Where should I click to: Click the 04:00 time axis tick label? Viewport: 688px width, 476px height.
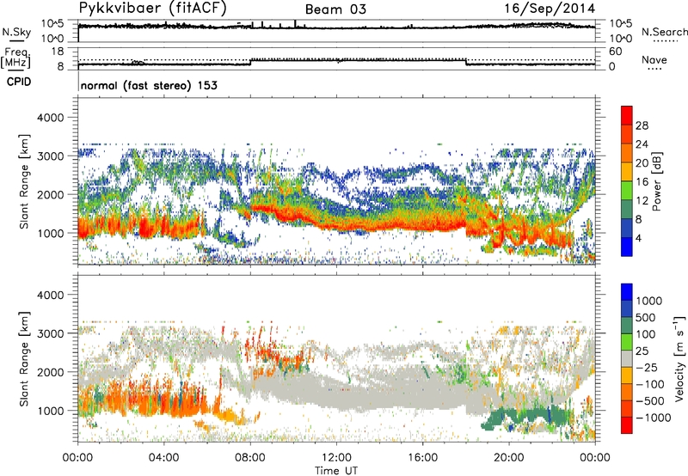click(x=164, y=458)
